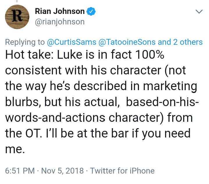
Task: Expand the "and 2 others" recipients
Action: (180, 42)
